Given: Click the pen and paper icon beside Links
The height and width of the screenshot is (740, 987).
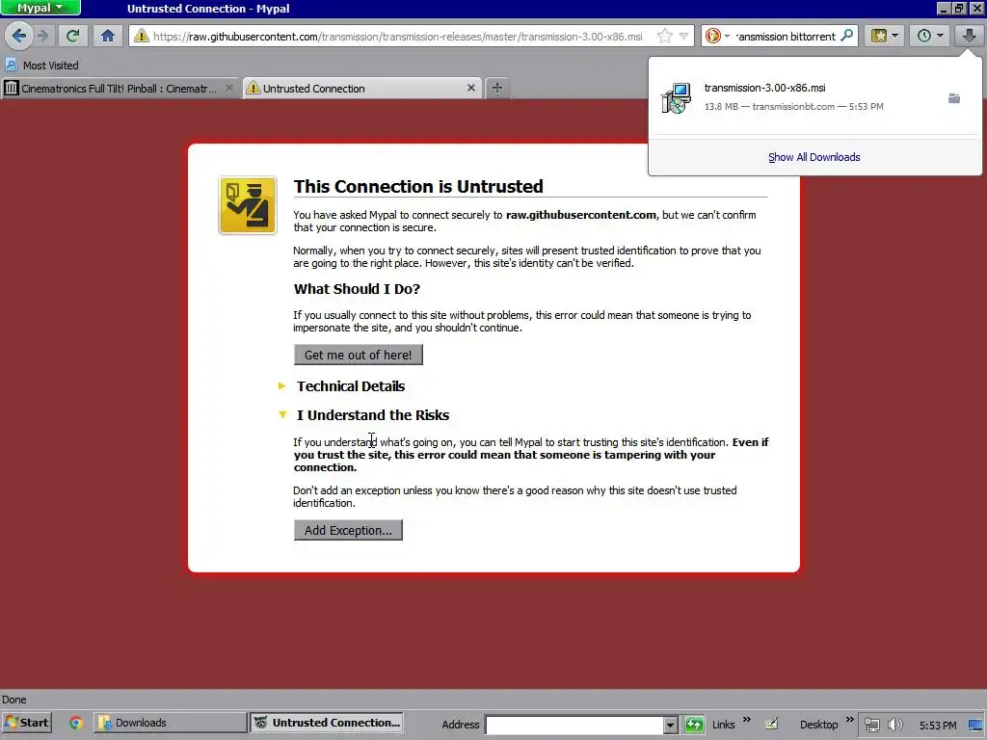Looking at the screenshot, I should tap(771, 724).
